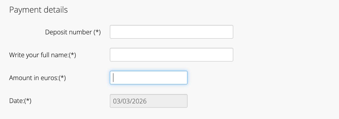Click the "Deposit number (*)" label
Viewport: 339px width, 119px height.
click(73, 32)
